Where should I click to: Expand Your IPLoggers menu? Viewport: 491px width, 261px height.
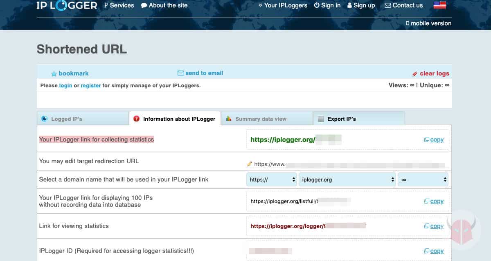pyautogui.click(x=283, y=5)
